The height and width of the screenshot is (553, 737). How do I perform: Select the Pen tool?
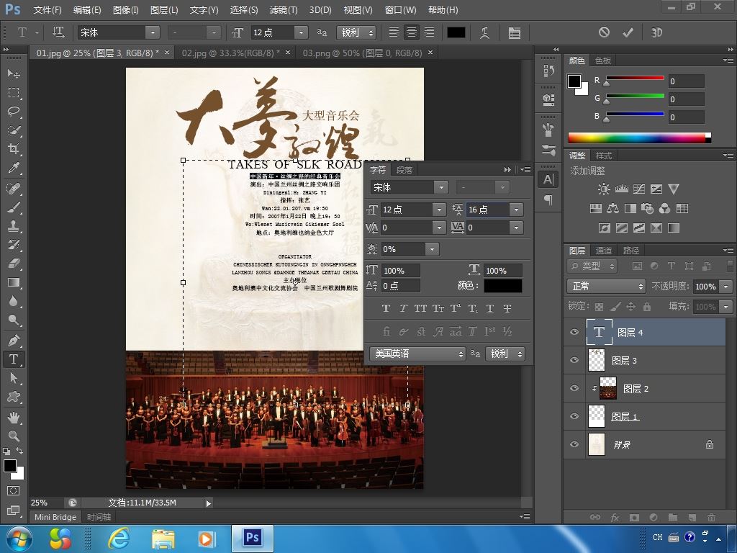coord(14,340)
